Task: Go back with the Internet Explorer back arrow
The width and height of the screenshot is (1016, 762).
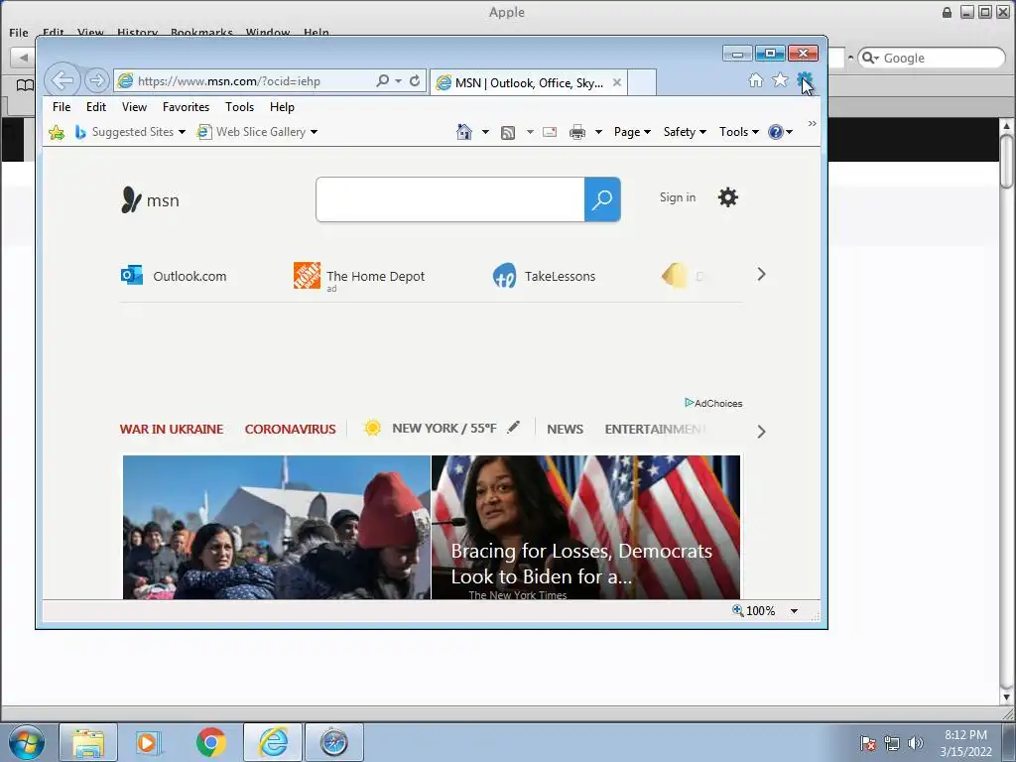Action: click(x=63, y=81)
